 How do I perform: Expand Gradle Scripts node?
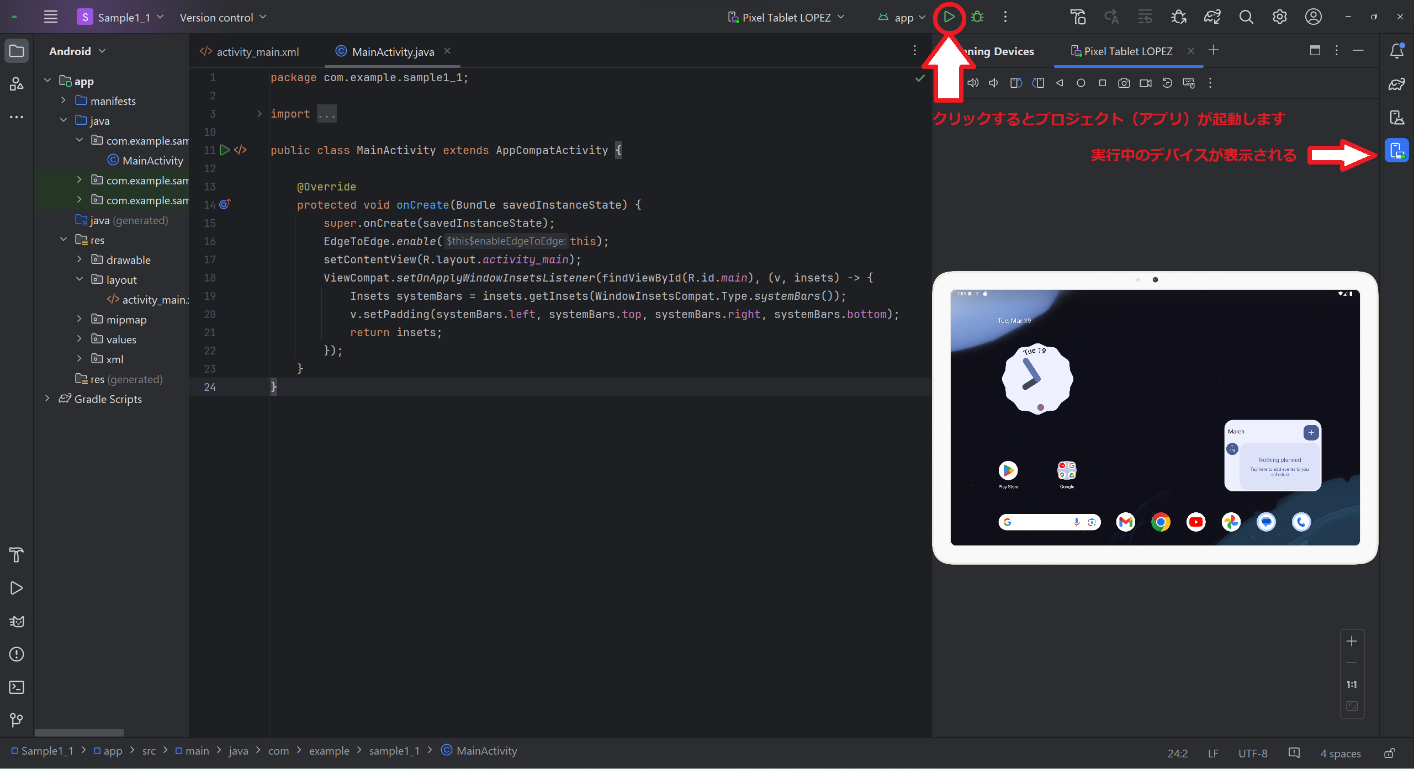(x=47, y=399)
